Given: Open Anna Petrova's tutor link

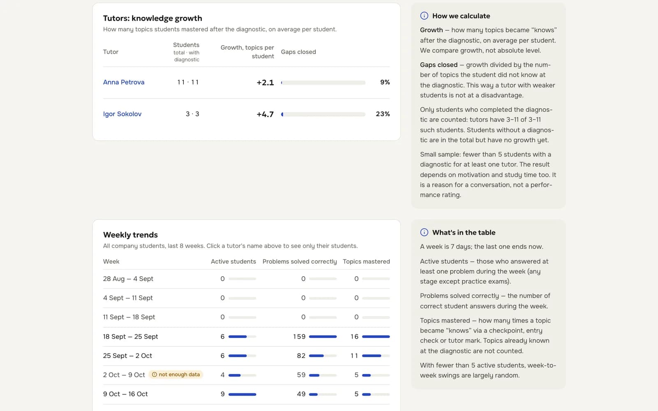Looking at the screenshot, I should pyautogui.click(x=123, y=82).
